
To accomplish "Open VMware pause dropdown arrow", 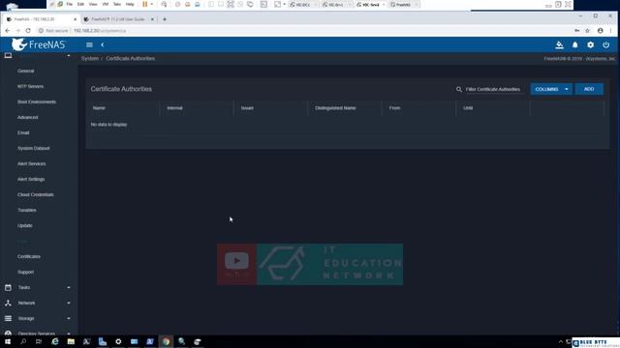I will click(x=152, y=4).
